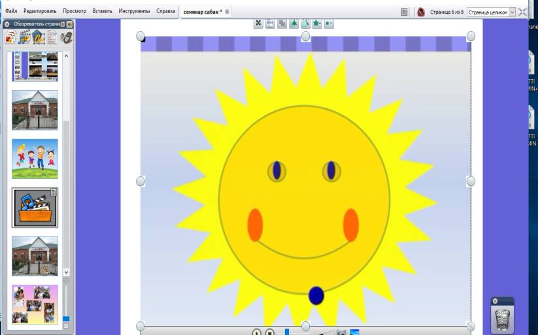Image resolution: width=538 pixels, height=335 pixels.
Task: Click the green star icon above canvas
Action: click(317, 24)
